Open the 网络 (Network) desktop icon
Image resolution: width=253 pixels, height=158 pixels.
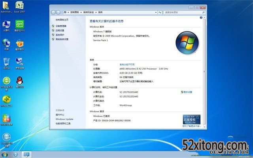coord(6,45)
